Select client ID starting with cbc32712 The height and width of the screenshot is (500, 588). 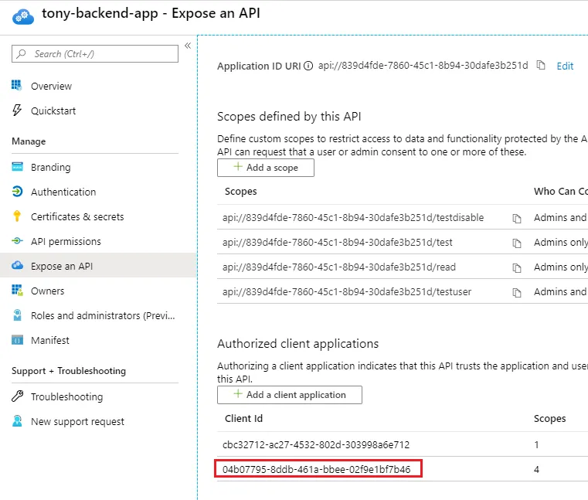316,445
